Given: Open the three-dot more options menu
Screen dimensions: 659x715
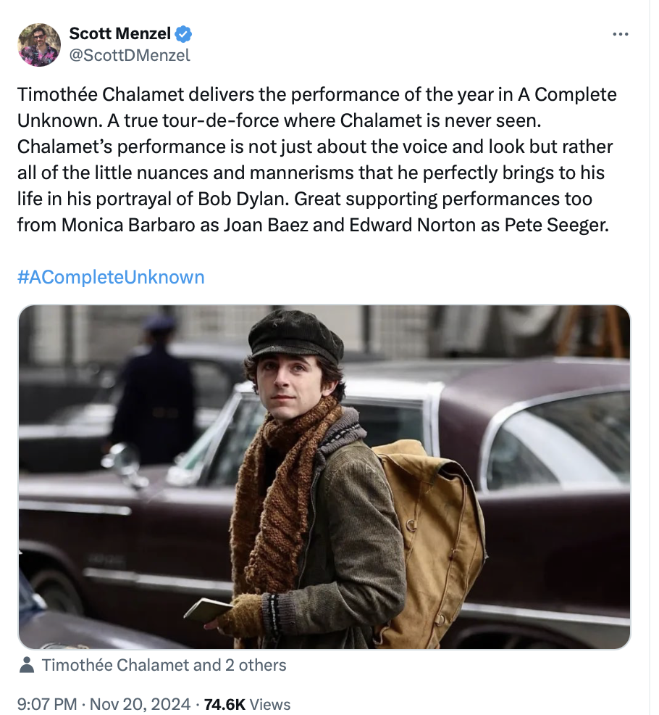Looking at the screenshot, I should click(620, 34).
